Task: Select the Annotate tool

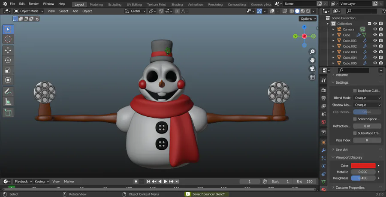Action: pos(8,91)
